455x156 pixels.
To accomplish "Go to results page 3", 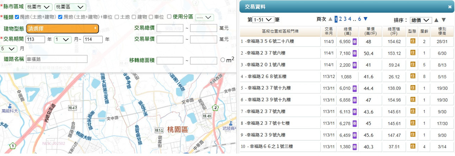I will 345,19.
